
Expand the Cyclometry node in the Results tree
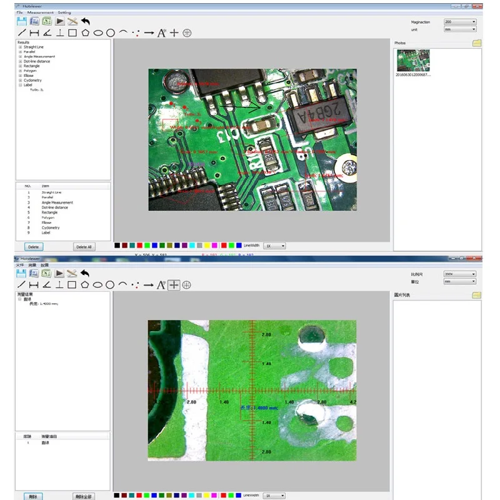(x=21, y=81)
